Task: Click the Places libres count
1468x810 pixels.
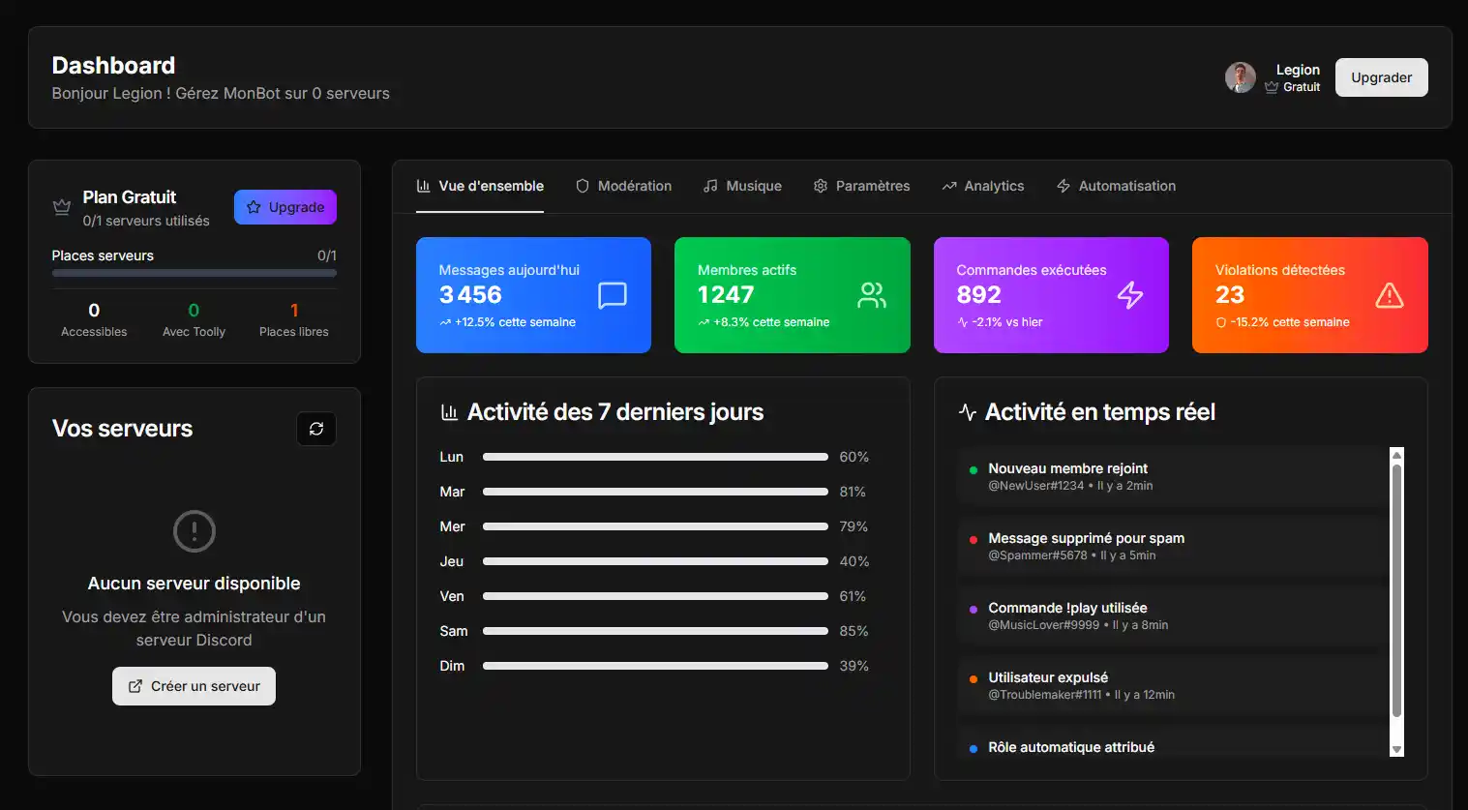Action: 294,311
